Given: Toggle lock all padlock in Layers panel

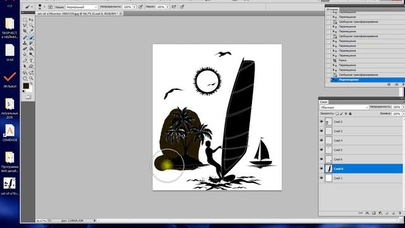Looking at the screenshot, I should point(350,114).
